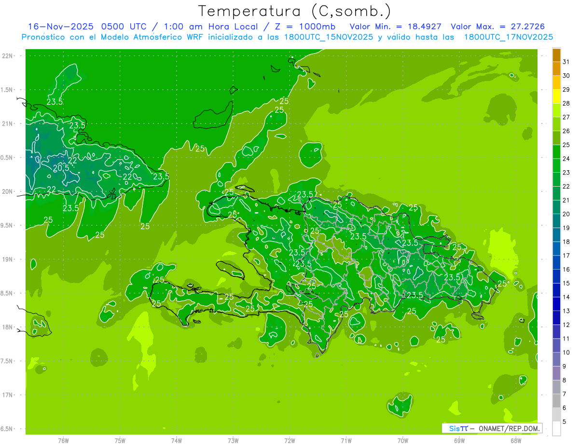Click the '20.5' contour label on the map
579x447 pixels.
point(61,168)
